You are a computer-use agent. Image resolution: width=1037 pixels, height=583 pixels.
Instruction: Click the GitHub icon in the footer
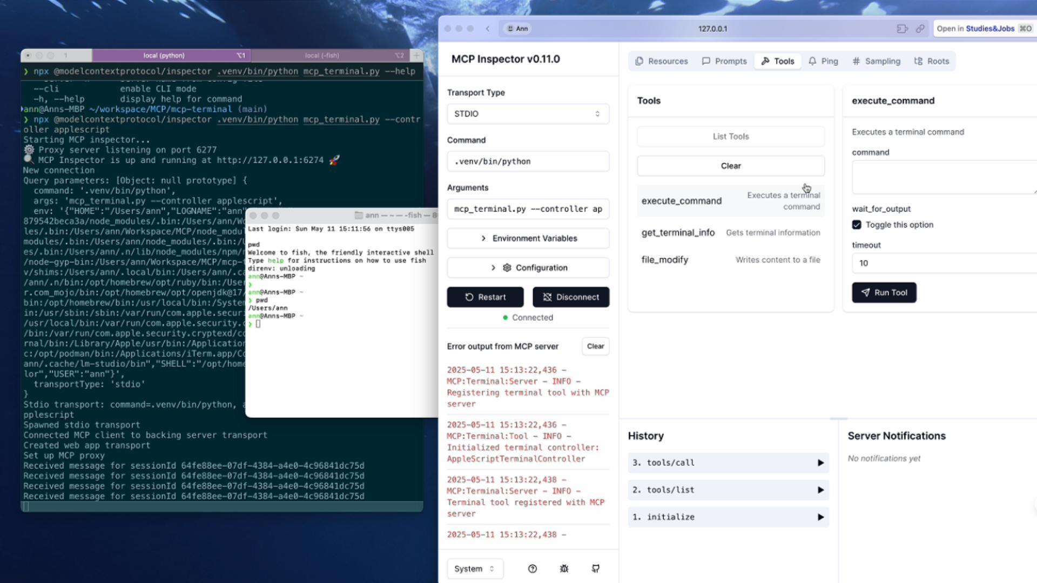(x=595, y=568)
